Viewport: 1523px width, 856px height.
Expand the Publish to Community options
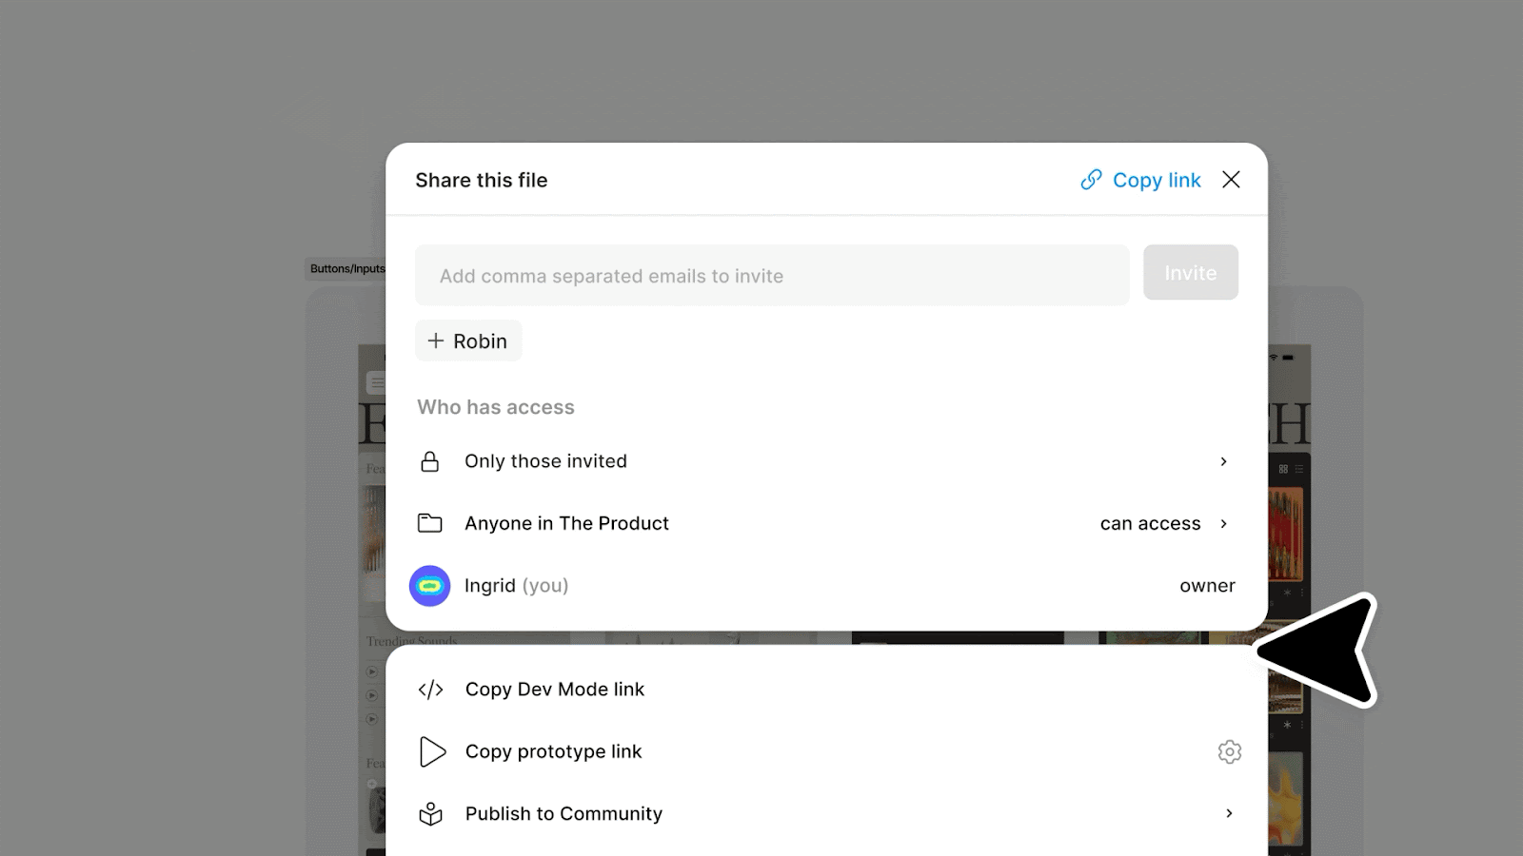coord(1229,813)
